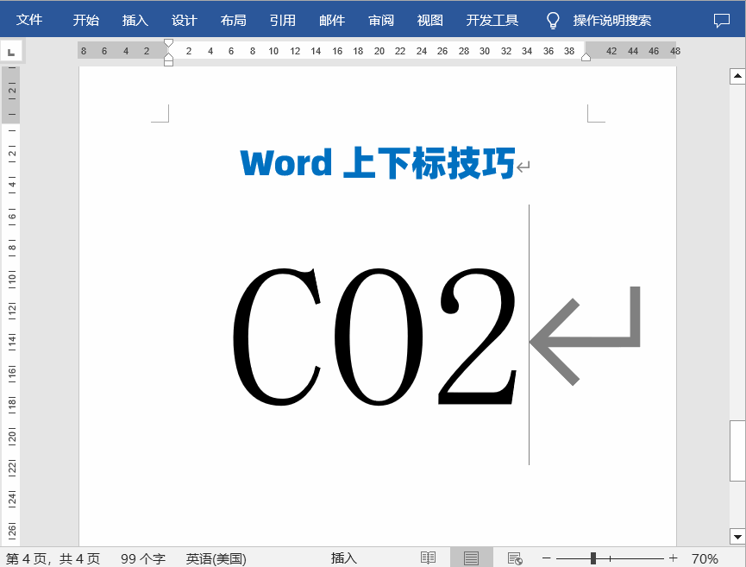Image resolution: width=746 pixels, height=567 pixels.
Task: Switch to the 开发工具 tab
Action: 492,18
